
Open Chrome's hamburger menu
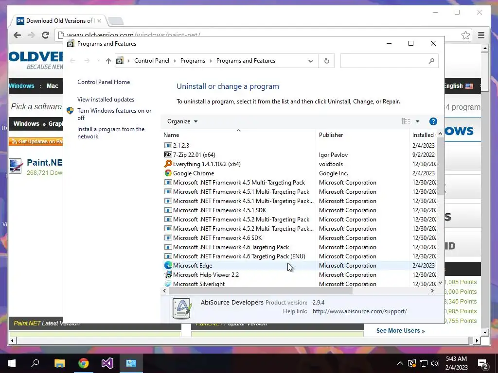[x=481, y=35]
